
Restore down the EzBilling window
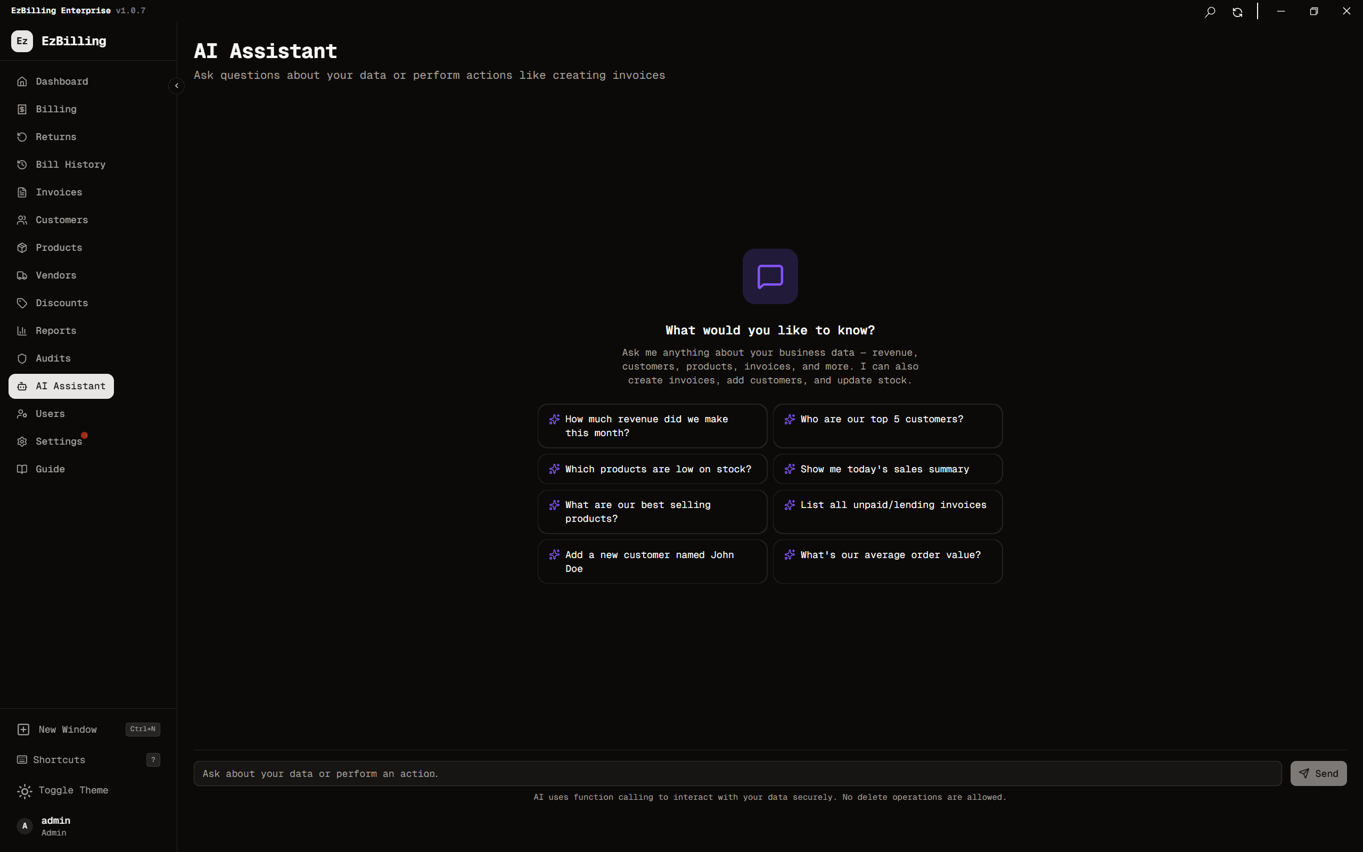1313,11
